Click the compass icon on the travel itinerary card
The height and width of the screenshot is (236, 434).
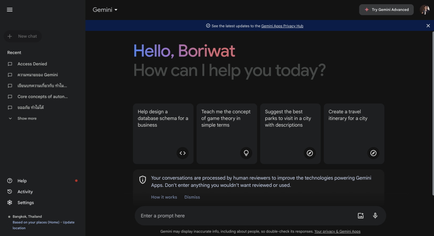(373, 153)
